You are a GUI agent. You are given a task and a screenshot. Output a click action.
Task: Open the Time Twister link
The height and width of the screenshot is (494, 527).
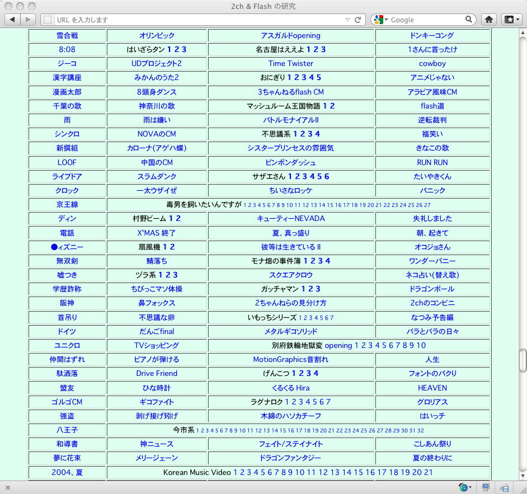291,64
